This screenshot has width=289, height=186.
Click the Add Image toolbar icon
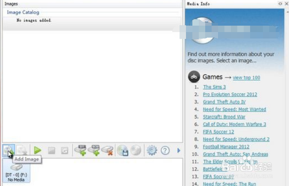tap(9, 150)
